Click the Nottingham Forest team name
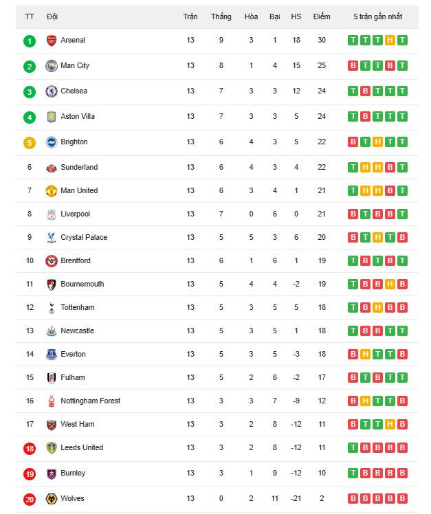This screenshot has width=431, height=514. (90, 401)
